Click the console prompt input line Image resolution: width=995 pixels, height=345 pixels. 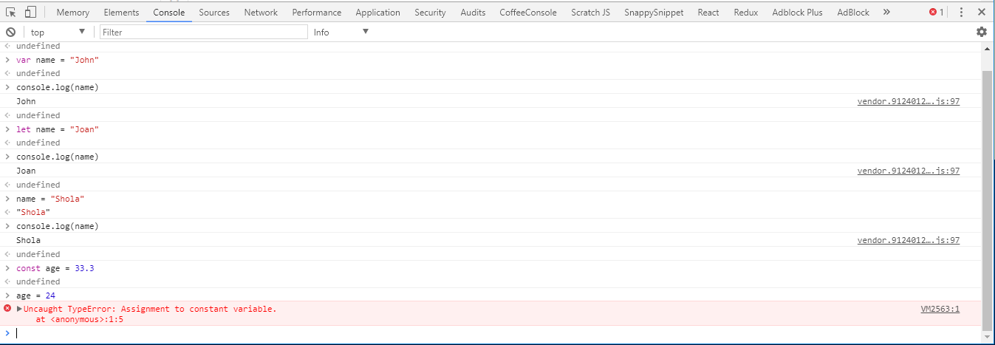tap(443, 333)
